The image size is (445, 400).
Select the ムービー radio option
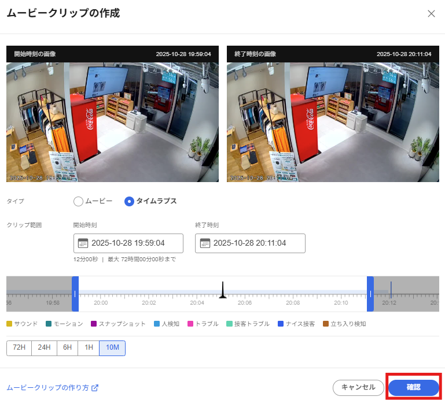pyautogui.click(x=78, y=201)
